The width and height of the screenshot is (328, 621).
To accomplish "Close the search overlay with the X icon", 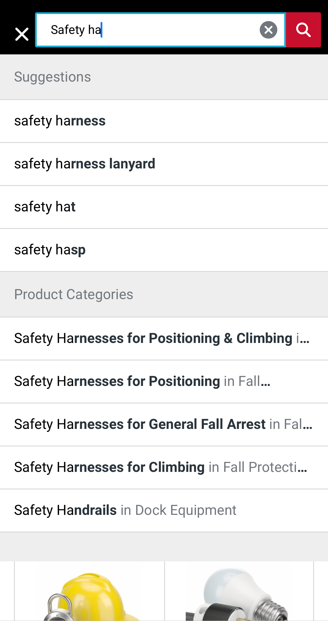I will tap(21, 34).
